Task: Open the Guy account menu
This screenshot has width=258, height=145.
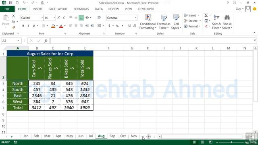Action: click(x=239, y=9)
